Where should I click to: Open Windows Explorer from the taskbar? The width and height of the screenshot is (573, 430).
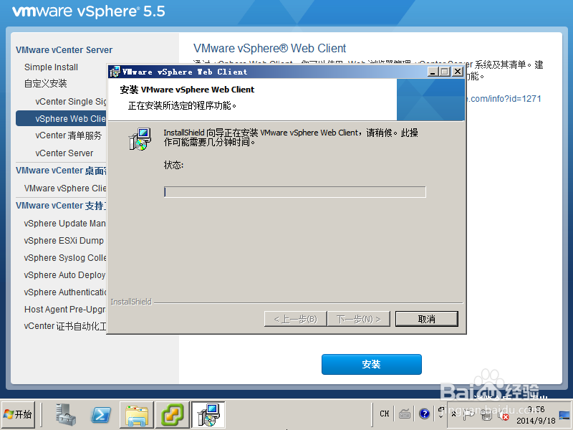click(136, 414)
